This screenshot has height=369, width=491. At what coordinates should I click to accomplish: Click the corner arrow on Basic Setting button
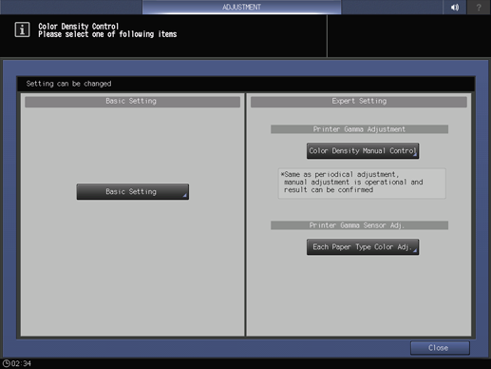coord(184,196)
